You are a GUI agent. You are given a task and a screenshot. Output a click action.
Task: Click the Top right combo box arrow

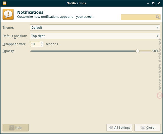tap(157, 36)
